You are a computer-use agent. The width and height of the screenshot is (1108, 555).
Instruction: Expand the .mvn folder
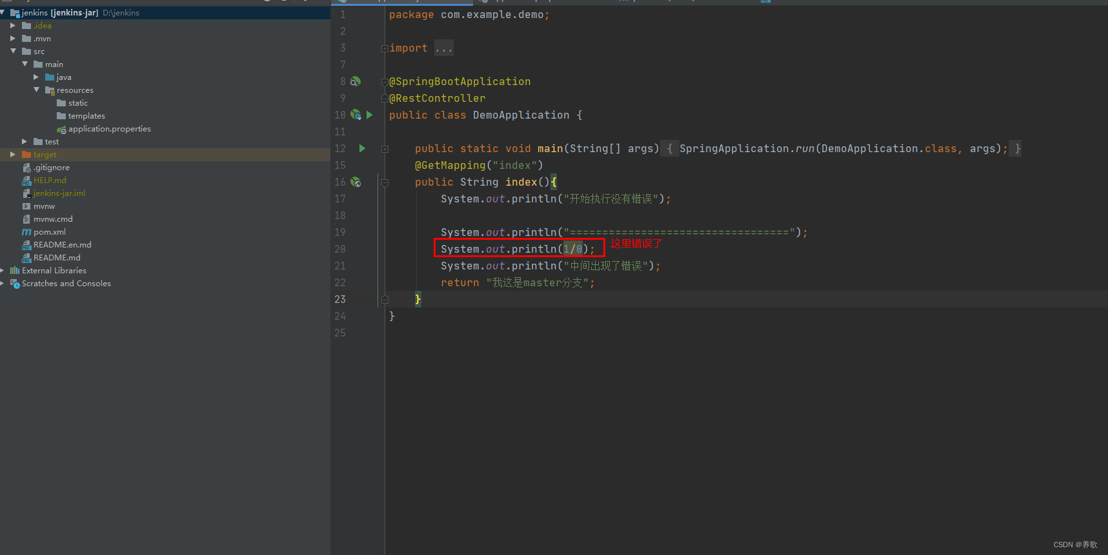coord(13,39)
